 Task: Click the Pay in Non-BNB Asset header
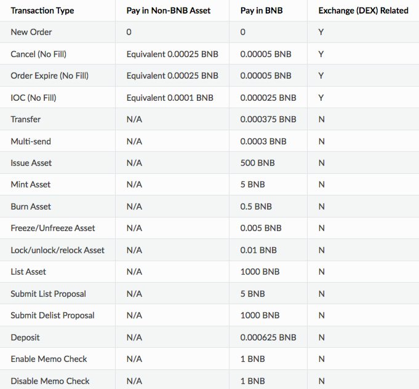pos(169,10)
